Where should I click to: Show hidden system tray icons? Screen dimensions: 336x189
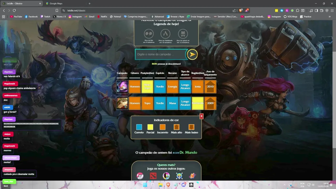coord(285,185)
